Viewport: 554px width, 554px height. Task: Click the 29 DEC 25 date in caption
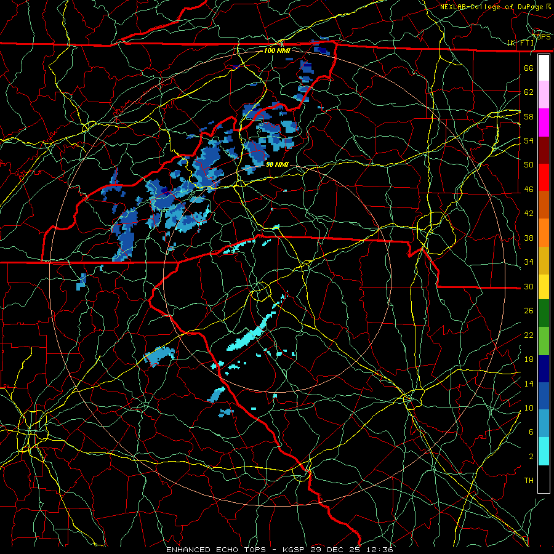click(x=337, y=550)
